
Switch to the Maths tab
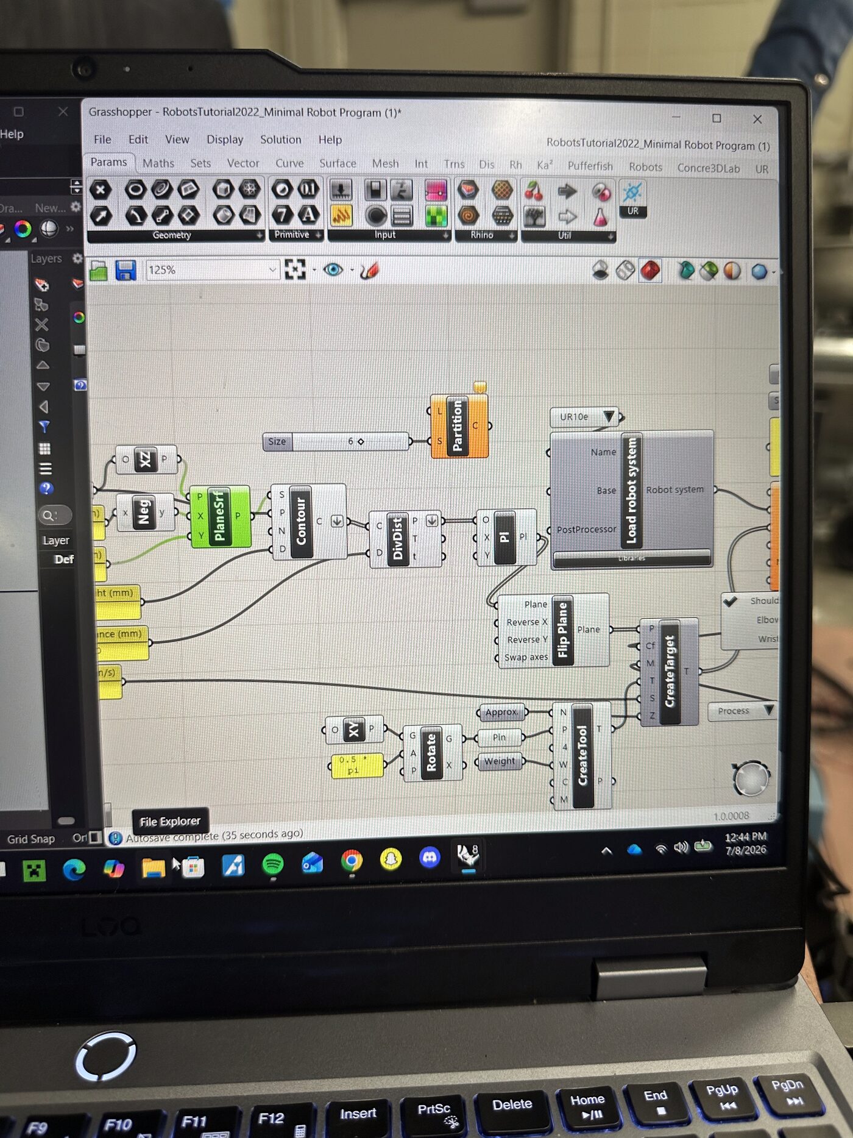(158, 163)
